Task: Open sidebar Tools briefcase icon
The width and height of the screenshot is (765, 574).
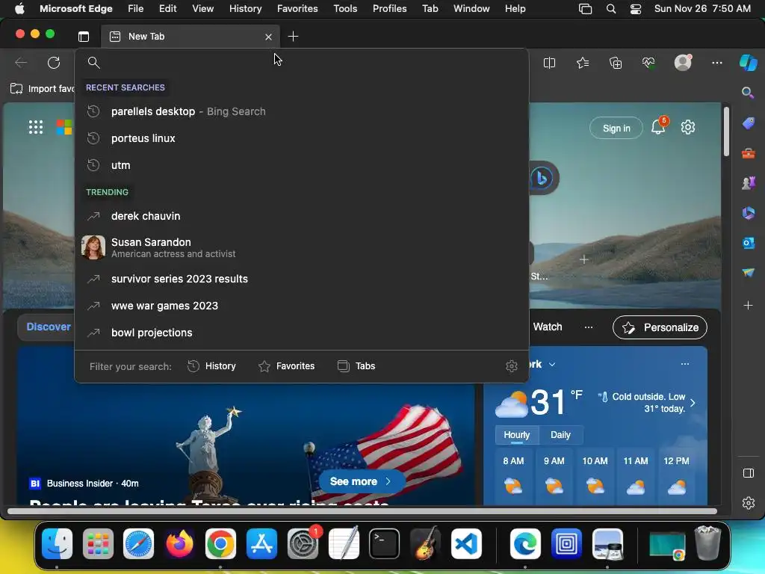Action: coord(749,153)
